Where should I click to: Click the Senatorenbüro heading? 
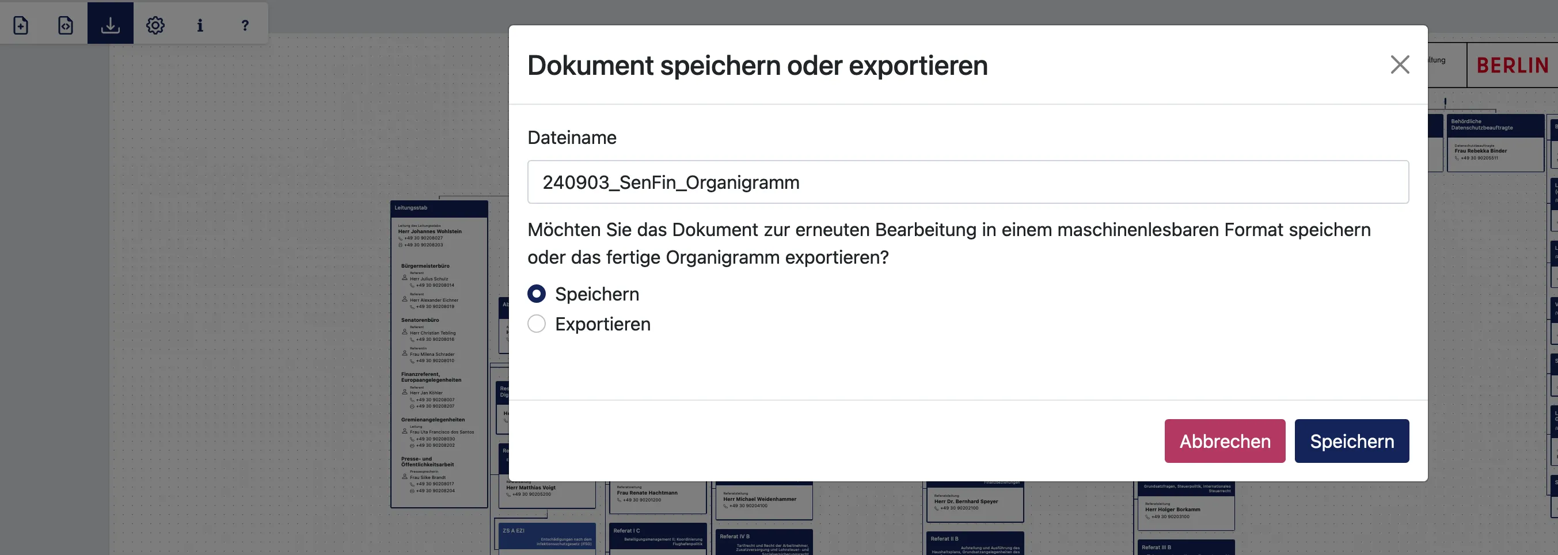[420, 320]
